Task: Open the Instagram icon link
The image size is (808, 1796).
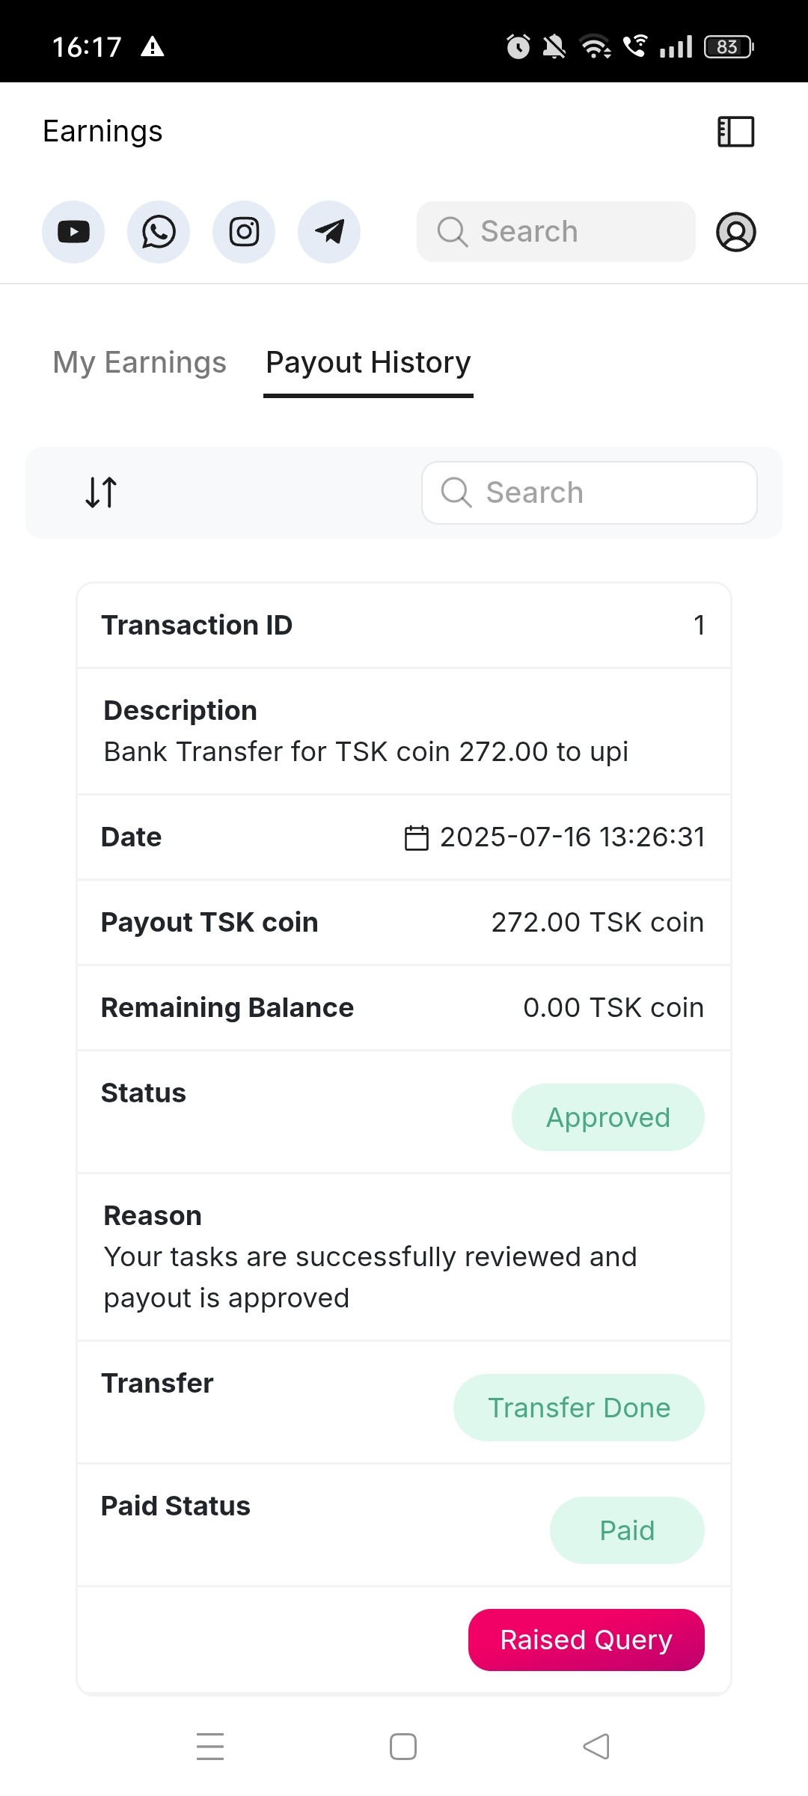Action: click(244, 232)
